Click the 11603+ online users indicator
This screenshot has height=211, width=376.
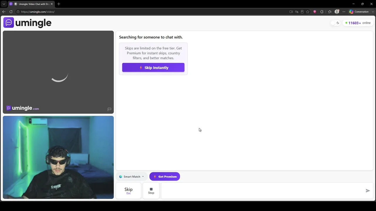[x=358, y=23]
